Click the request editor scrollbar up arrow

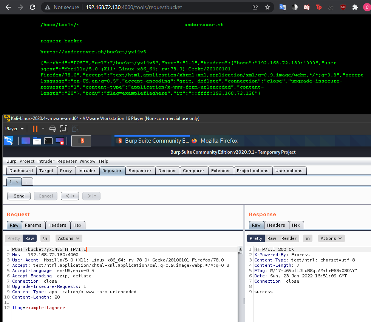pos(240,249)
